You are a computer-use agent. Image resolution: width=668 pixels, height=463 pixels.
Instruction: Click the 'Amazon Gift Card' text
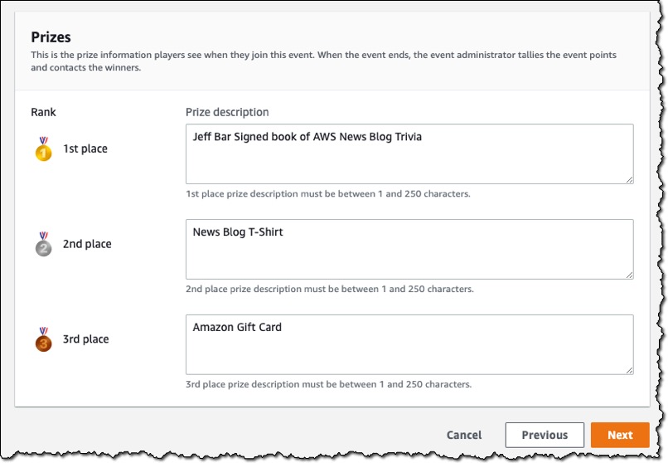[x=237, y=327]
